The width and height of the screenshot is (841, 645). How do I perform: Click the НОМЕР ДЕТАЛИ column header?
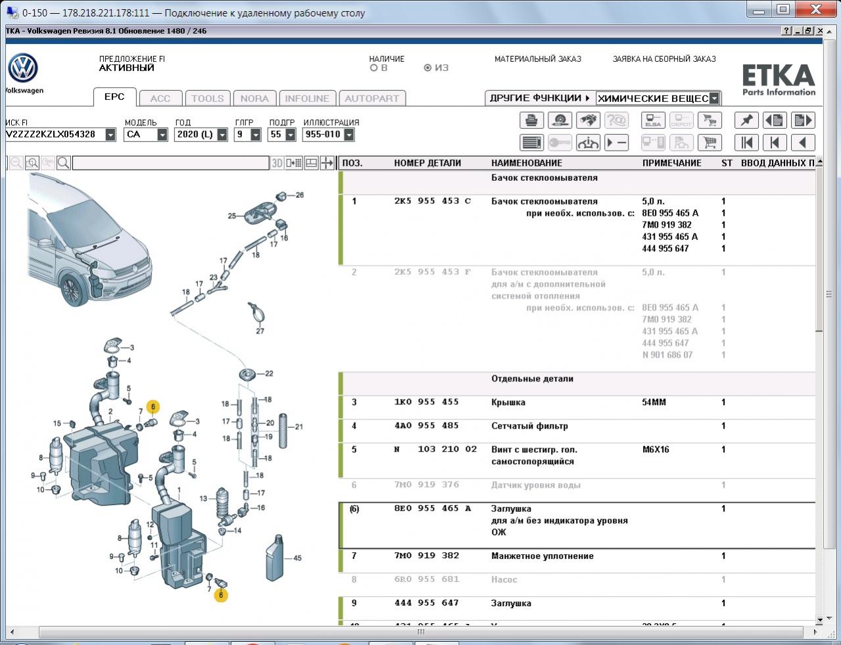pos(427,163)
